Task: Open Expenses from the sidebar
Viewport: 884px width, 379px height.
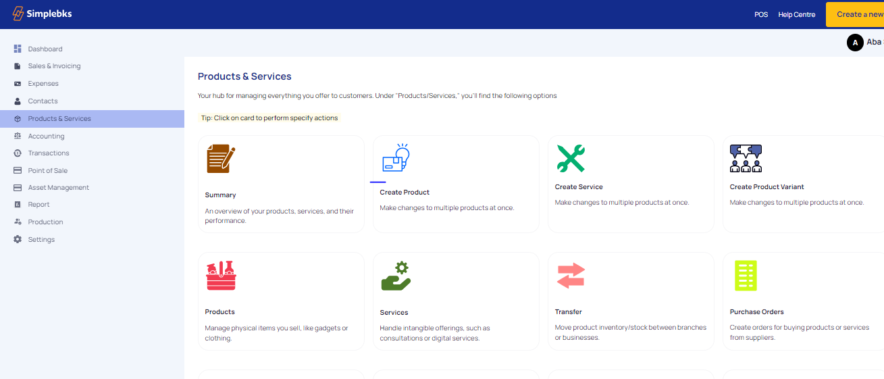Action: 43,84
